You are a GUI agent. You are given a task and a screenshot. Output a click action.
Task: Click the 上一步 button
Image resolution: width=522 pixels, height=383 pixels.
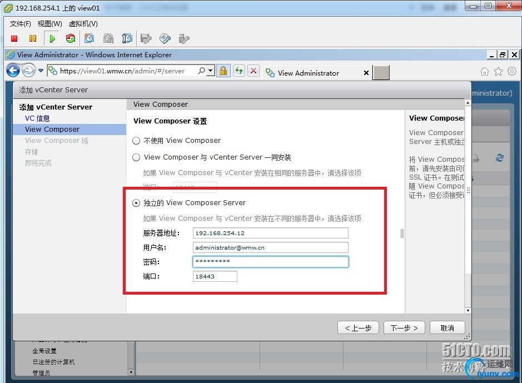pos(358,328)
